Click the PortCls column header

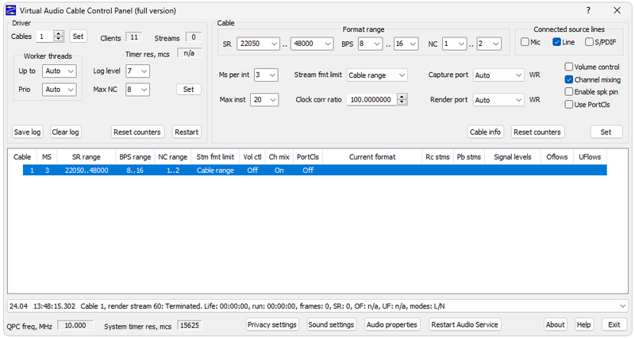pos(308,157)
